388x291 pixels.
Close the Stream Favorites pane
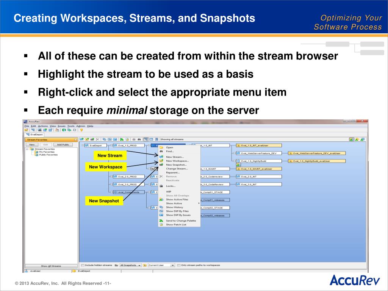[76, 140]
